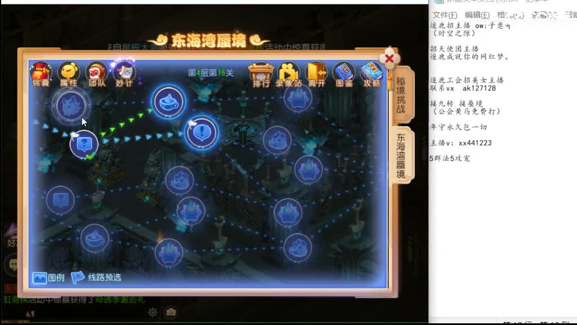Open the 攻略 guide book icon
The height and width of the screenshot is (325, 577).
pos(372,75)
